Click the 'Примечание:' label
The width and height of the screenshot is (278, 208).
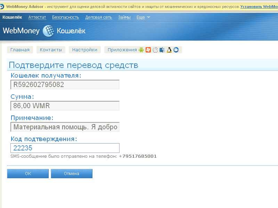32,118
